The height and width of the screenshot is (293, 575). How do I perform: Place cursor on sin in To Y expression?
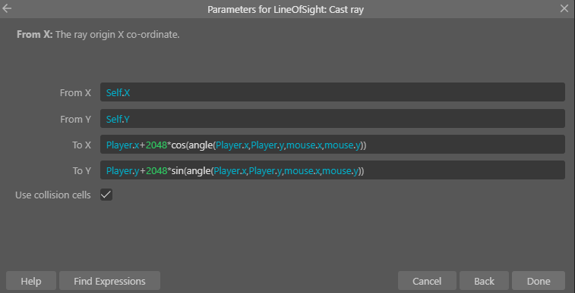(178, 170)
